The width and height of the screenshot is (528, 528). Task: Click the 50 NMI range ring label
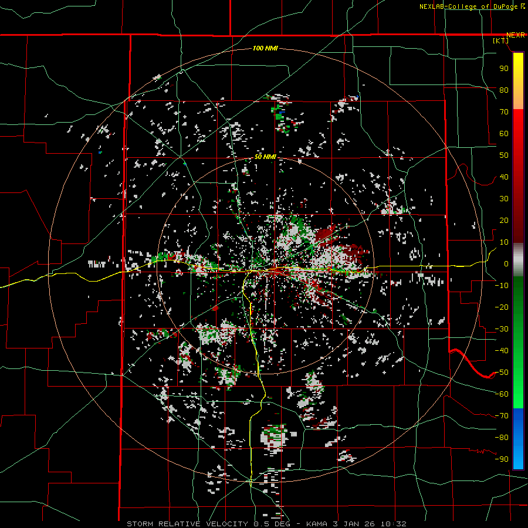tap(265, 157)
